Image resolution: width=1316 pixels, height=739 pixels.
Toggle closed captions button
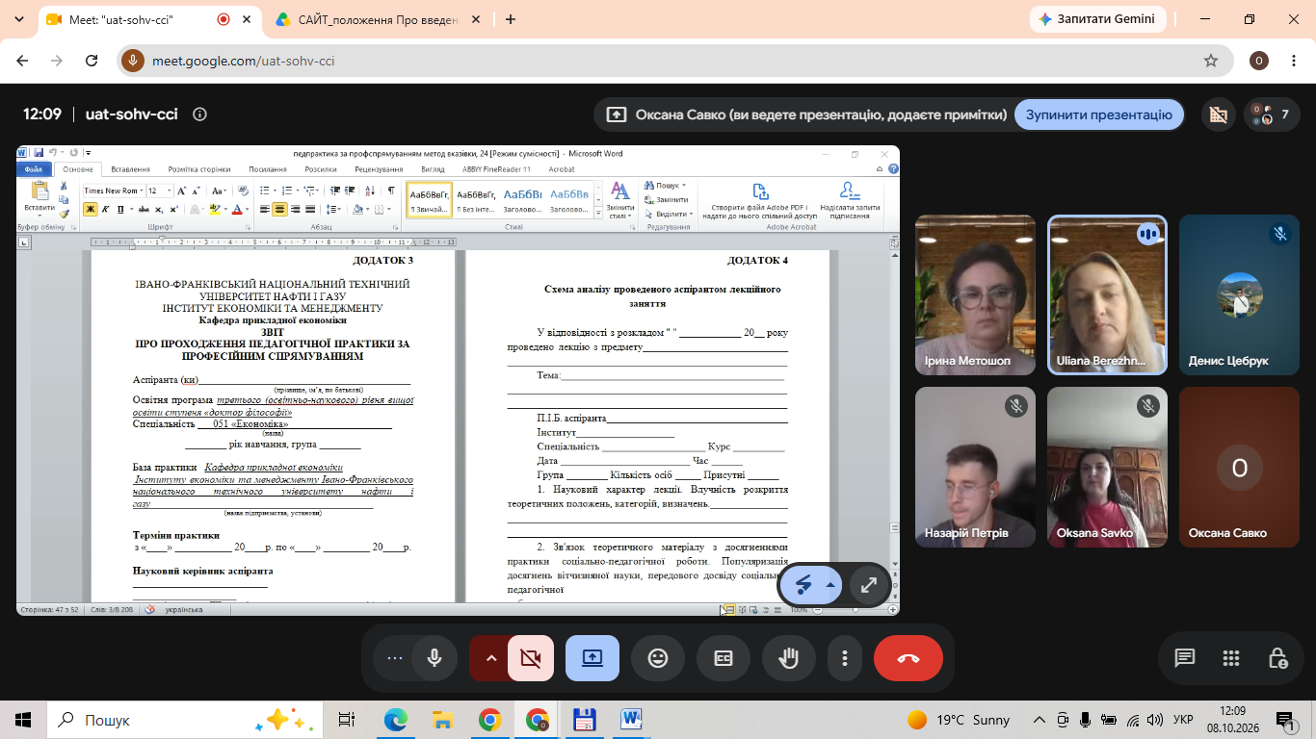724,658
